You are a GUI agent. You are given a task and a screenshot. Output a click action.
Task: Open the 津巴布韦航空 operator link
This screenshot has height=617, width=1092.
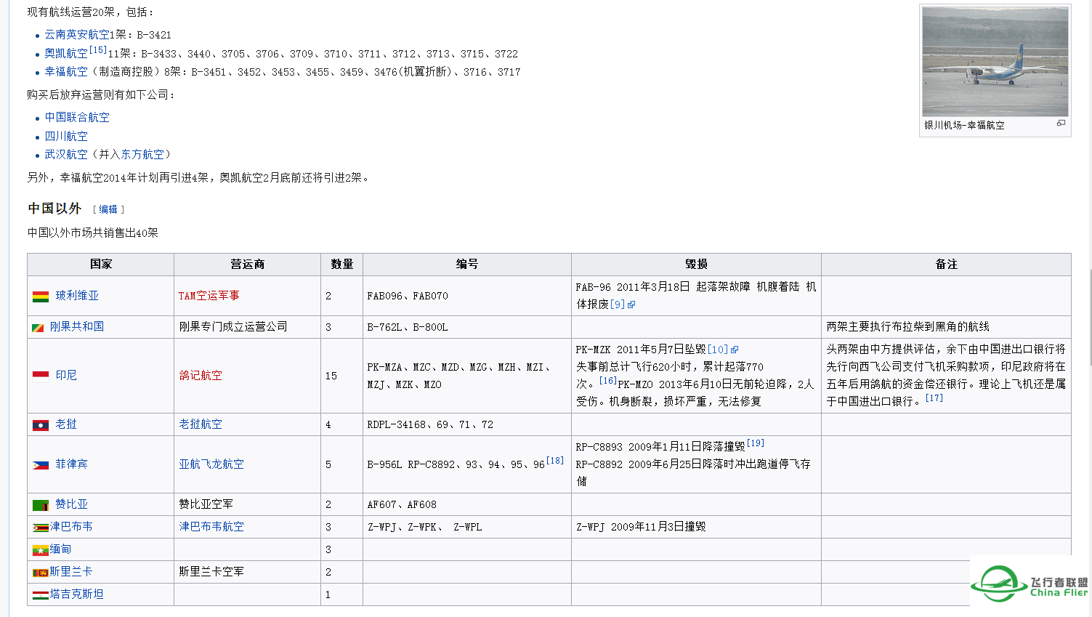click(x=211, y=527)
